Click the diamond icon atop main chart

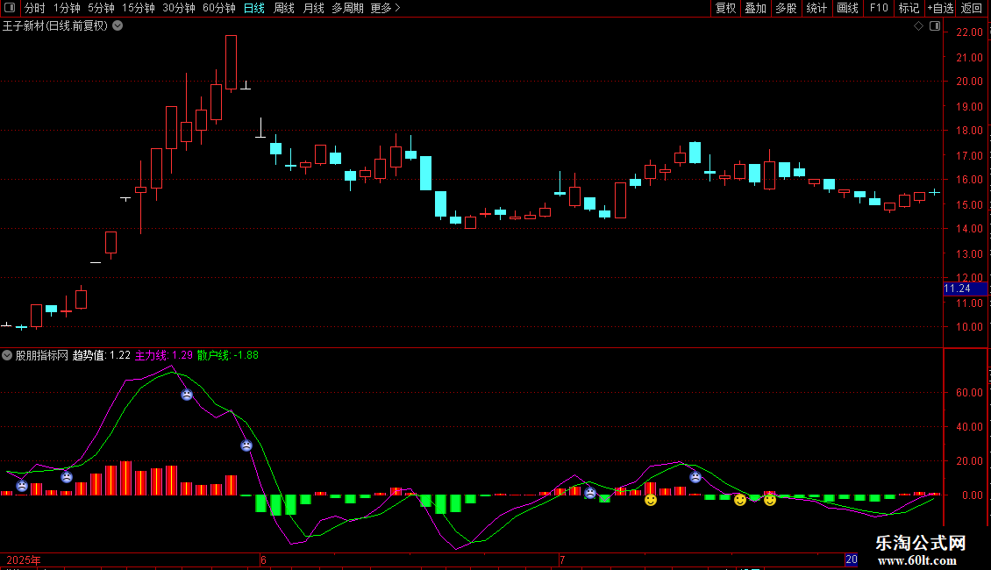(x=918, y=26)
